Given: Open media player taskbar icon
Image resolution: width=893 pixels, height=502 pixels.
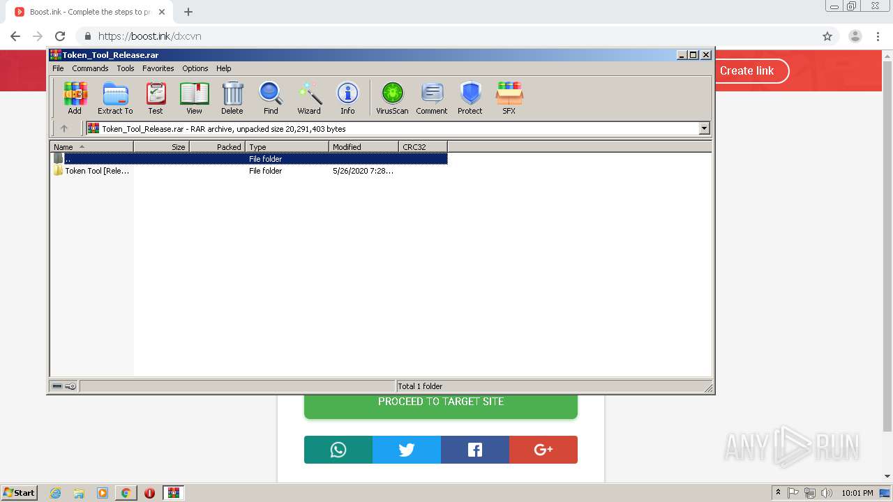Looking at the screenshot, I should pos(103,493).
